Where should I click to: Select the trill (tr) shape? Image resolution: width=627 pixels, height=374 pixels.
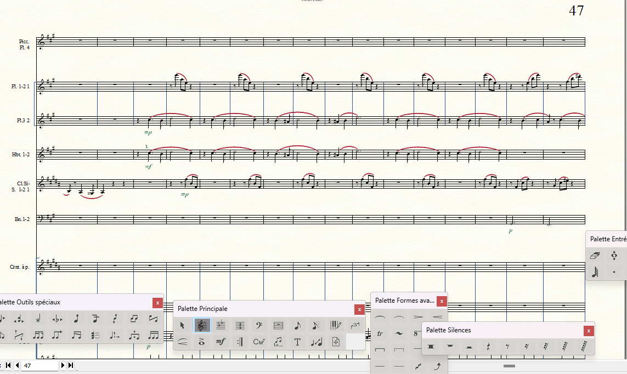click(380, 333)
